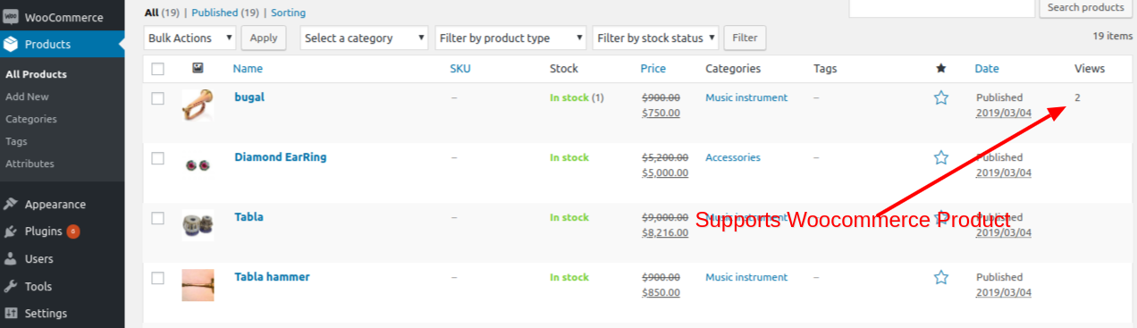Go to Add New in Products submenu

(27, 97)
